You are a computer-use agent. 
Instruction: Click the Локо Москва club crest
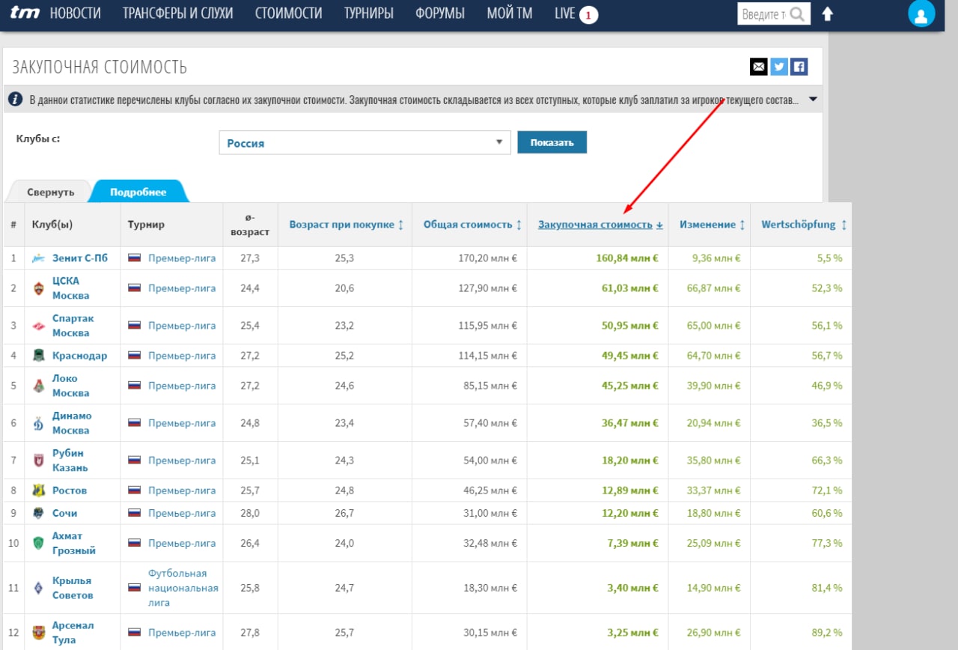point(39,386)
